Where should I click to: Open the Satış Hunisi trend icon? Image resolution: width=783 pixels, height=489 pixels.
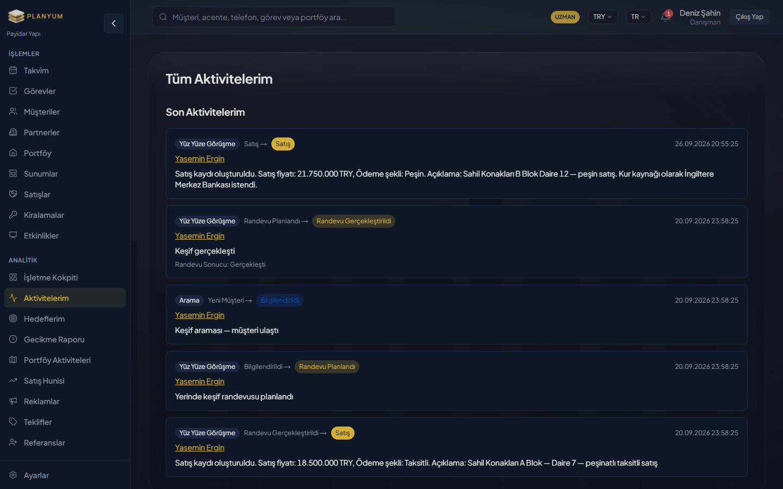(13, 380)
